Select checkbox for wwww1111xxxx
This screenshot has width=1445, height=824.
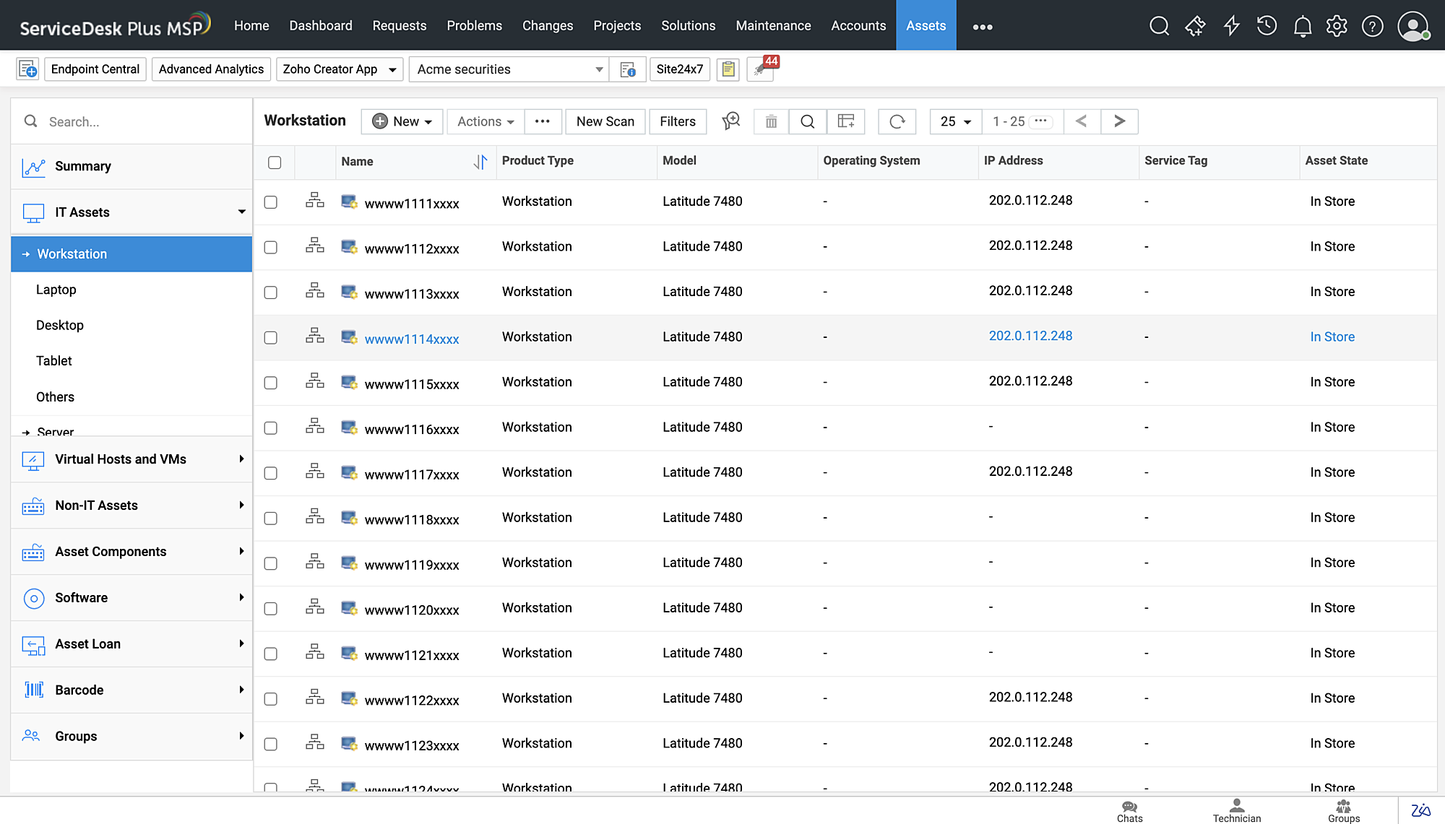[271, 202]
